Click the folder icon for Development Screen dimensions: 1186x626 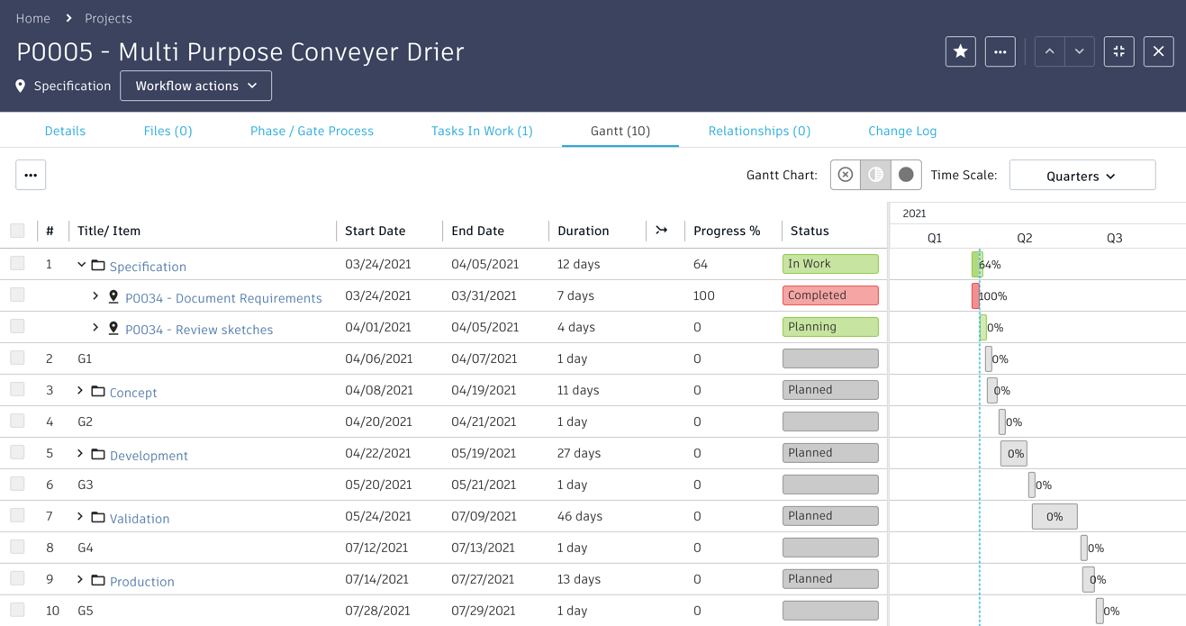[x=98, y=455]
